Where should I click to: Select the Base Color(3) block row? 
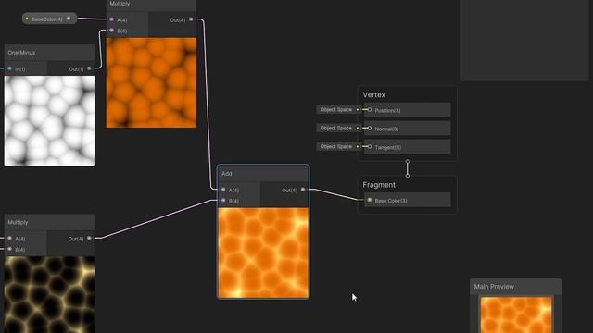point(407,200)
